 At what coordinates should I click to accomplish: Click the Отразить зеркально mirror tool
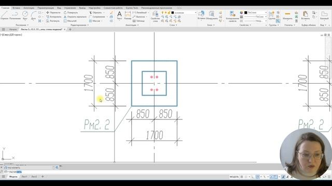(75, 17)
